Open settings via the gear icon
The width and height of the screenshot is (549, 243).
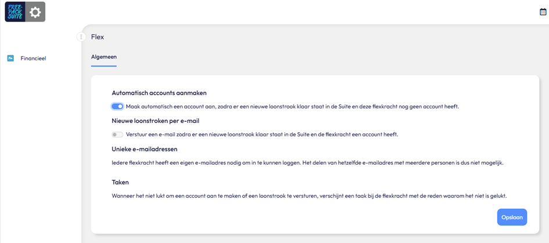point(35,12)
